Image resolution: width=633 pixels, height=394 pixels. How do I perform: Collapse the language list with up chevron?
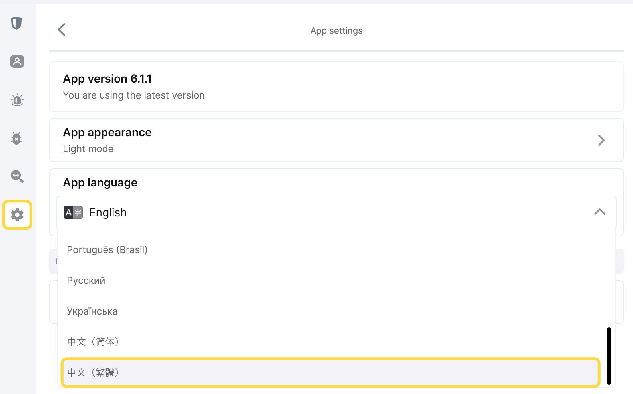pos(599,212)
